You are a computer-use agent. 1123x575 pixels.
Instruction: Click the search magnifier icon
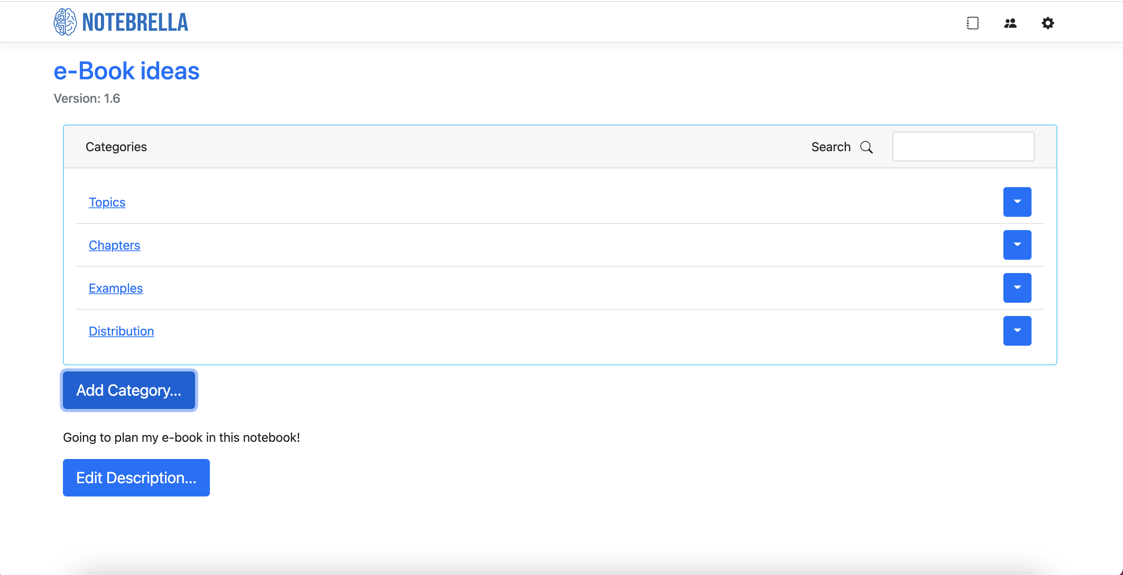(866, 147)
